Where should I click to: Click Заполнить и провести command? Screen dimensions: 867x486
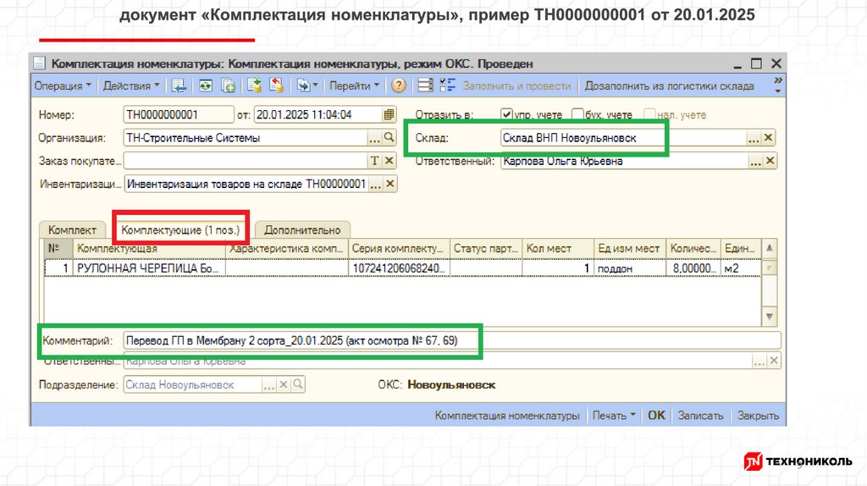[x=516, y=86]
